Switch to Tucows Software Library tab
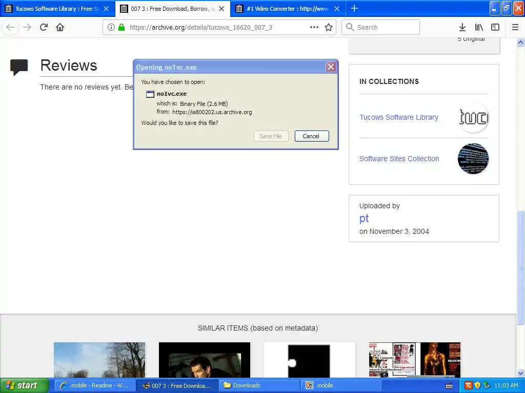The width and height of the screenshot is (525, 393). (57, 9)
